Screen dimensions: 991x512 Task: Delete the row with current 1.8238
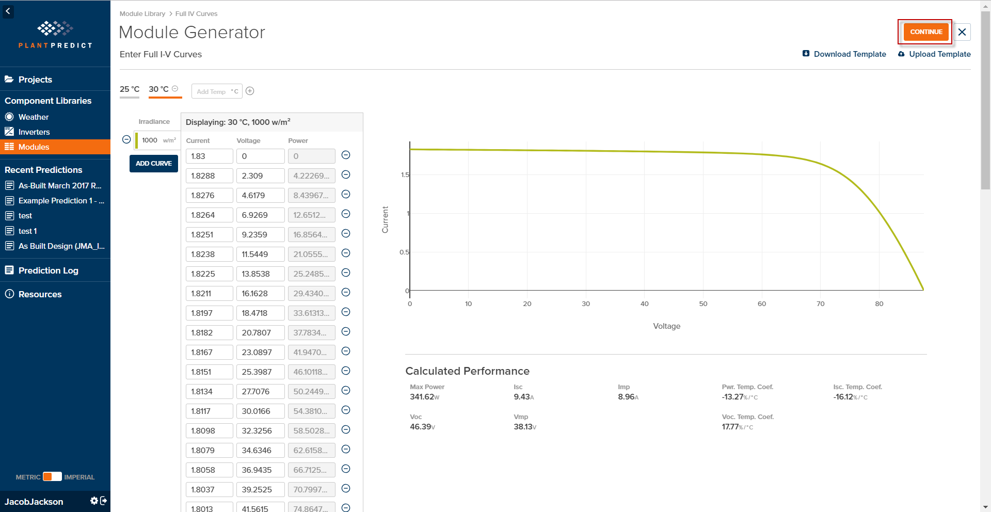(x=346, y=253)
